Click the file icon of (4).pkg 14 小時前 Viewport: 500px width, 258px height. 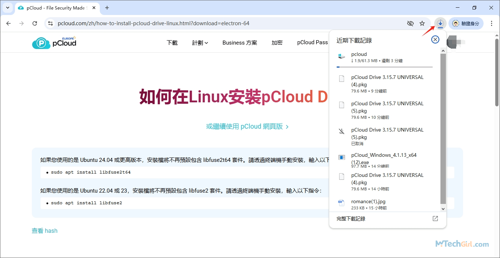click(x=342, y=177)
